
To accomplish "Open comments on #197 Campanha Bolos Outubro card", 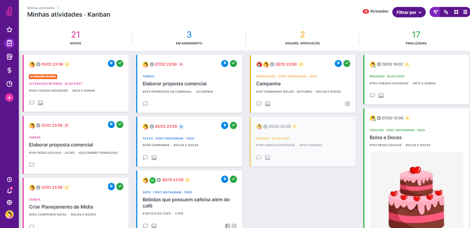I will click(x=259, y=104).
